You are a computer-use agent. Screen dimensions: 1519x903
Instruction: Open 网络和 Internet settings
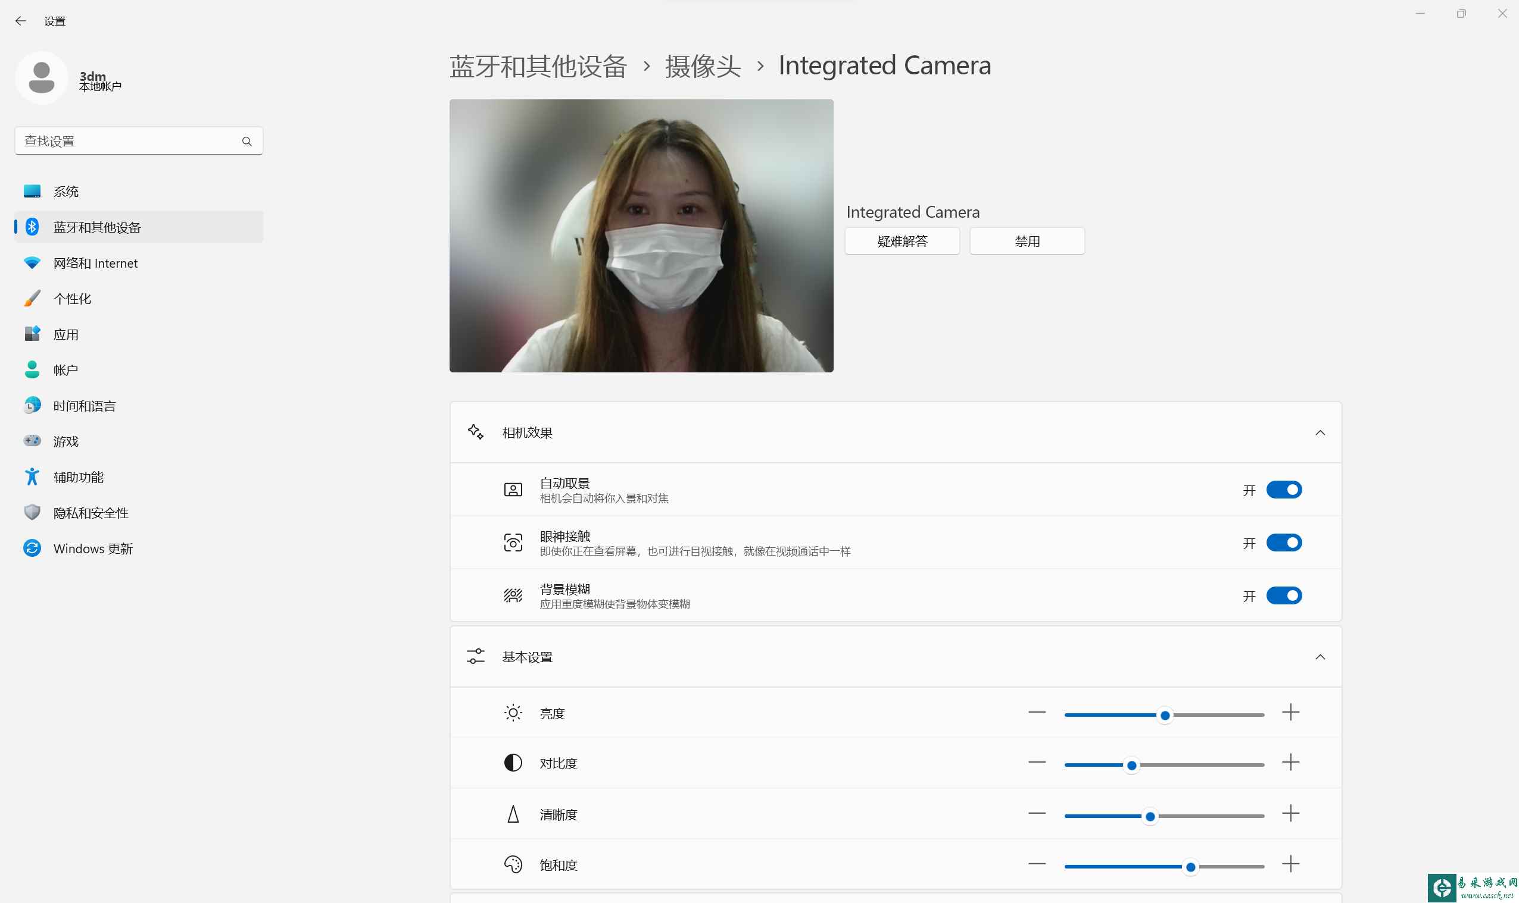[139, 263]
